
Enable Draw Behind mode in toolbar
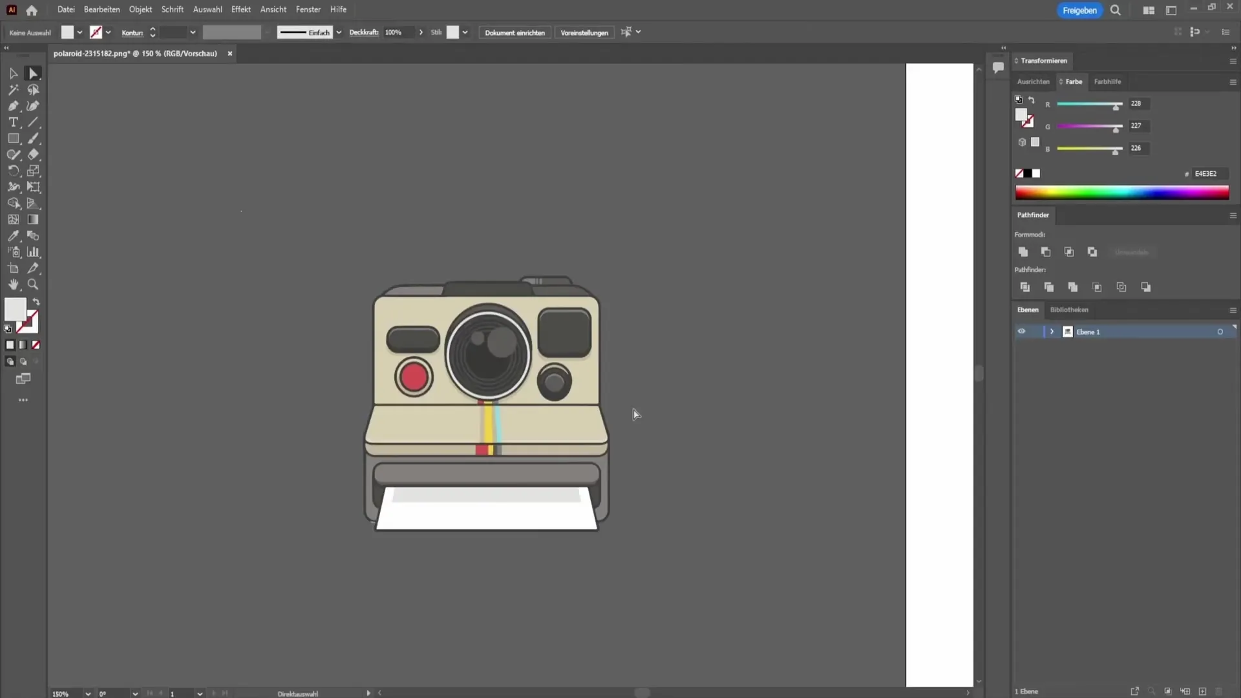click(x=23, y=362)
